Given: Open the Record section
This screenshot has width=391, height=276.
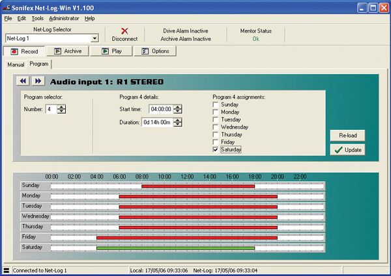Looking at the screenshot, I should pyautogui.click(x=24, y=51).
